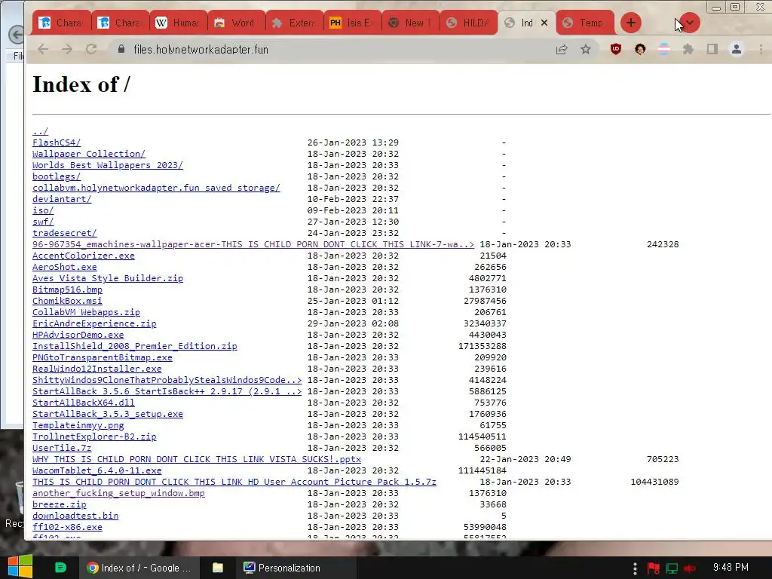Open Chrome three-dot menu
The width and height of the screenshot is (772, 579).
coord(761,49)
